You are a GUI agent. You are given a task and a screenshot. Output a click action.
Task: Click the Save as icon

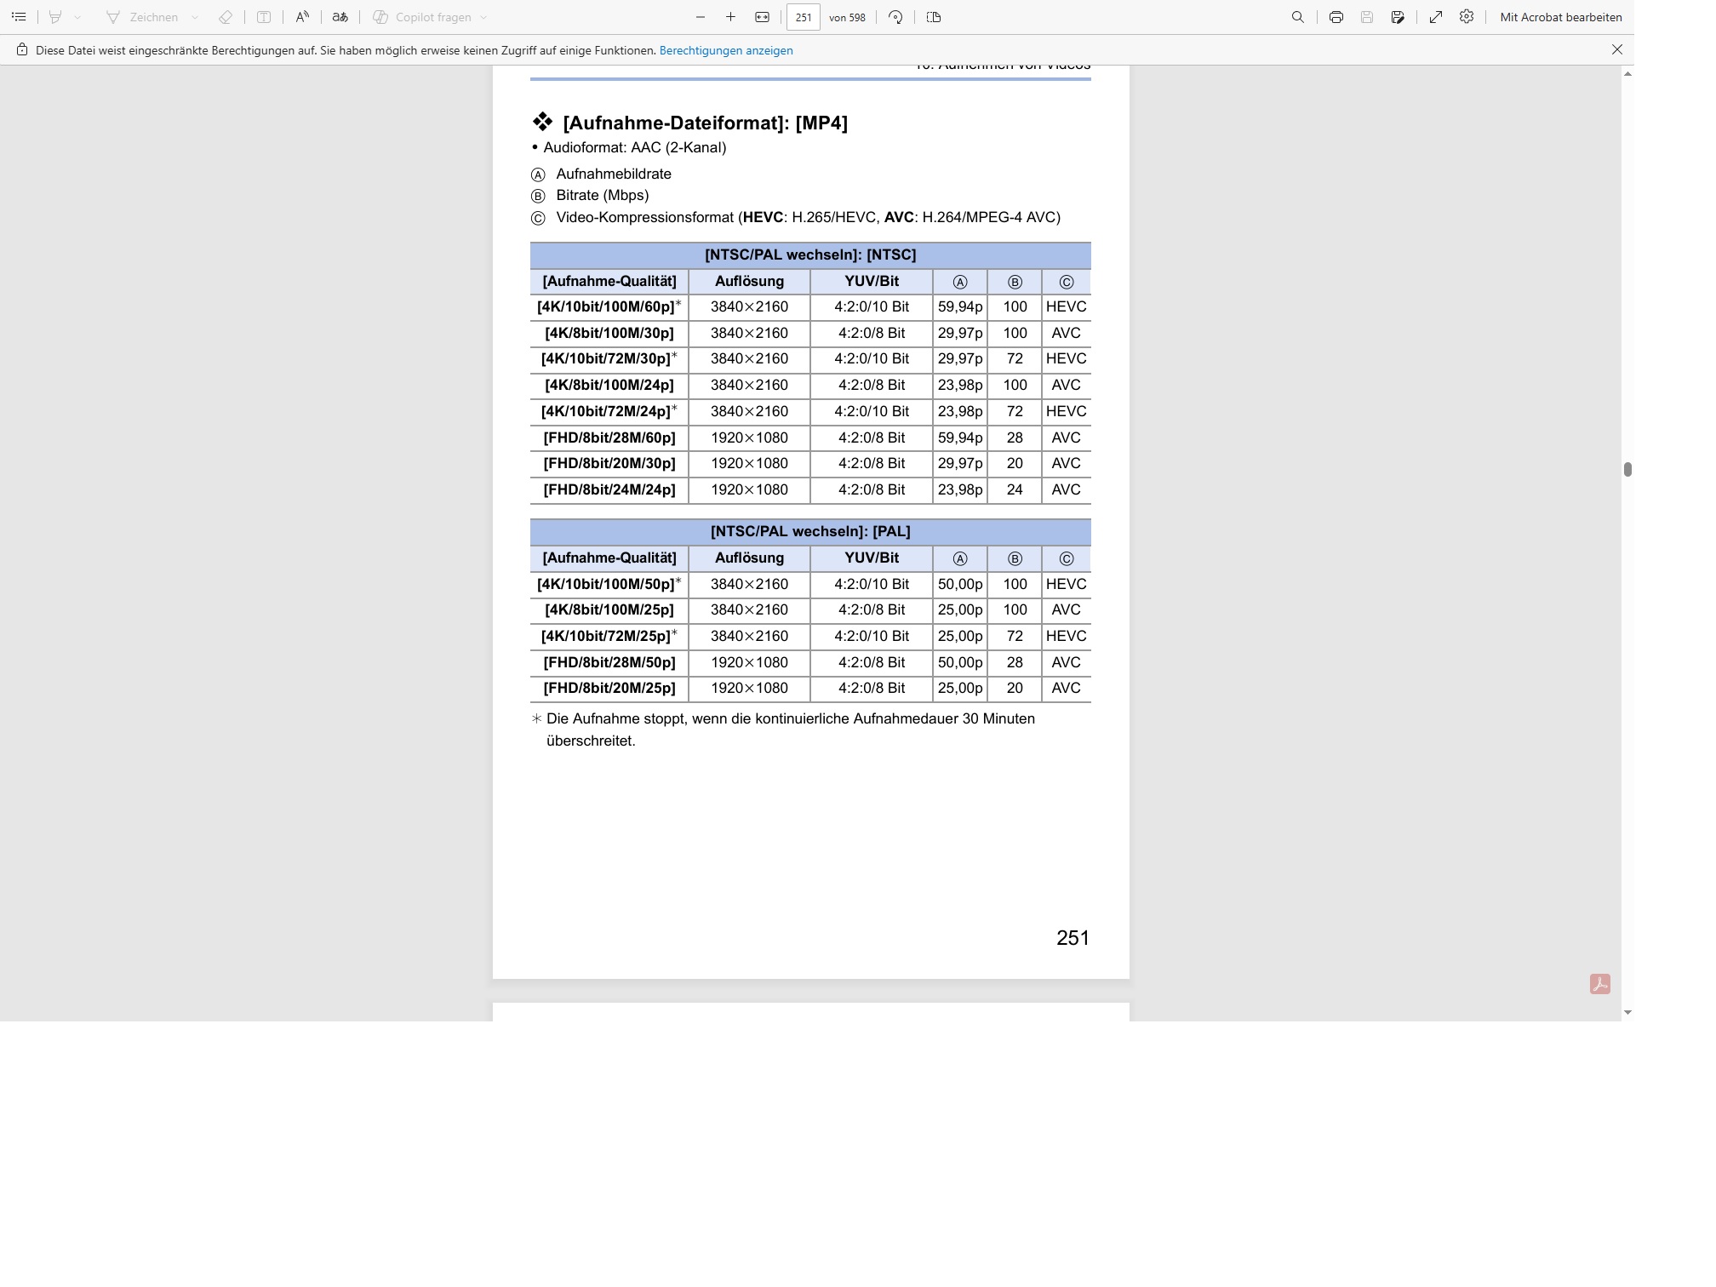(1398, 17)
